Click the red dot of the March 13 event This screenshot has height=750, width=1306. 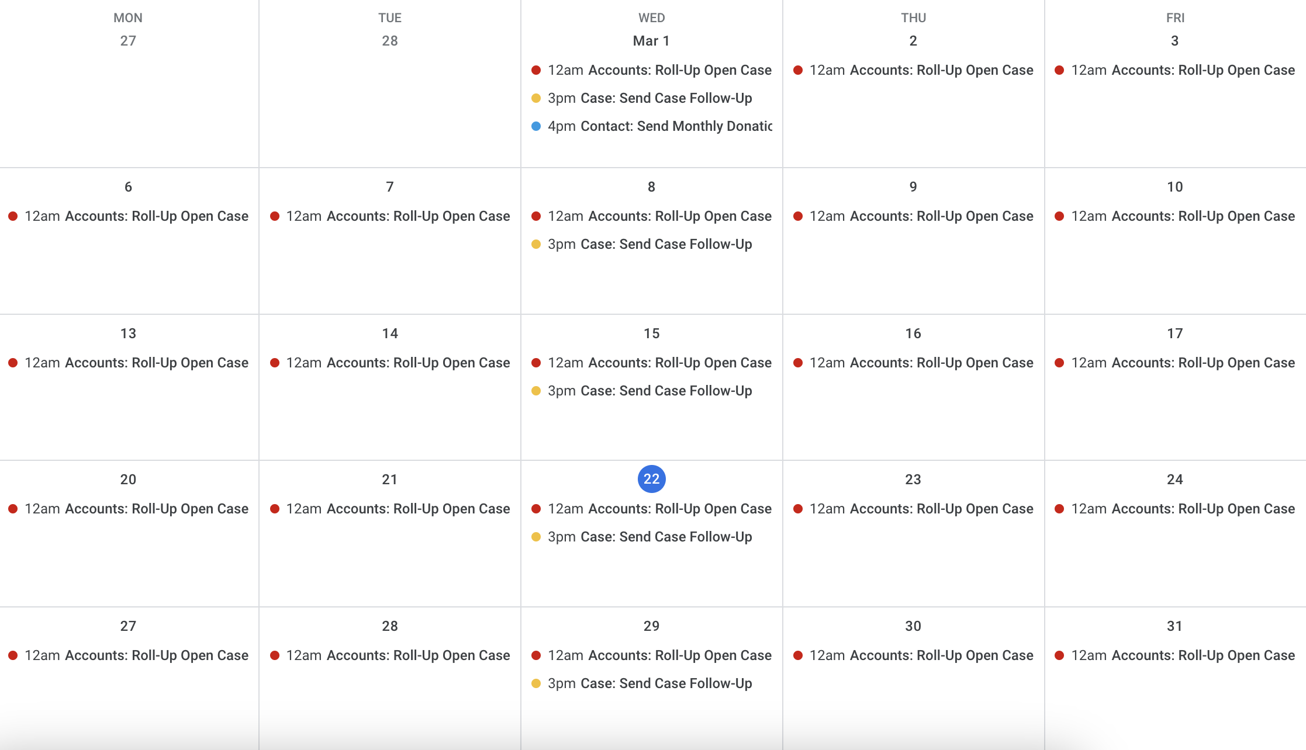coord(12,363)
